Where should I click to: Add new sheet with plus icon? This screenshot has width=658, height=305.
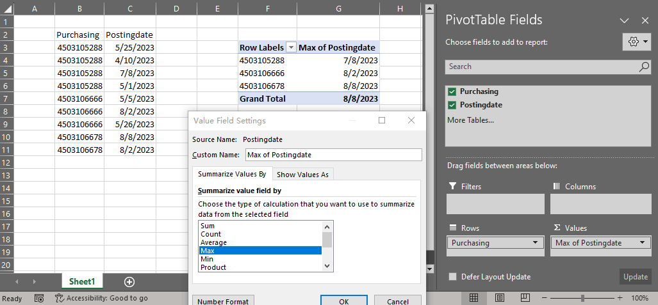[x=129, y=282]
